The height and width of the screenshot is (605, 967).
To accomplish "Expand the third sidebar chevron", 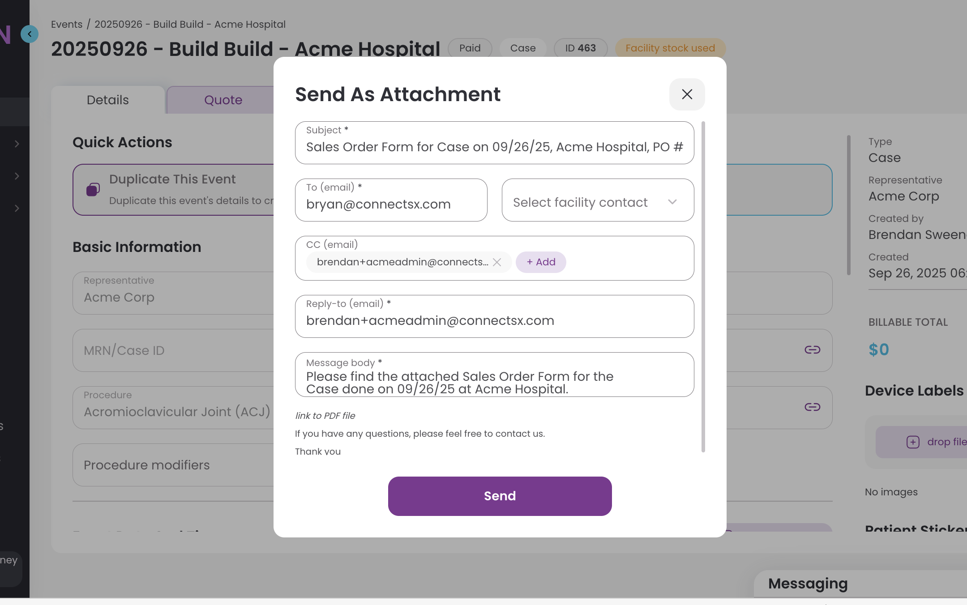I will coord(17,208).
